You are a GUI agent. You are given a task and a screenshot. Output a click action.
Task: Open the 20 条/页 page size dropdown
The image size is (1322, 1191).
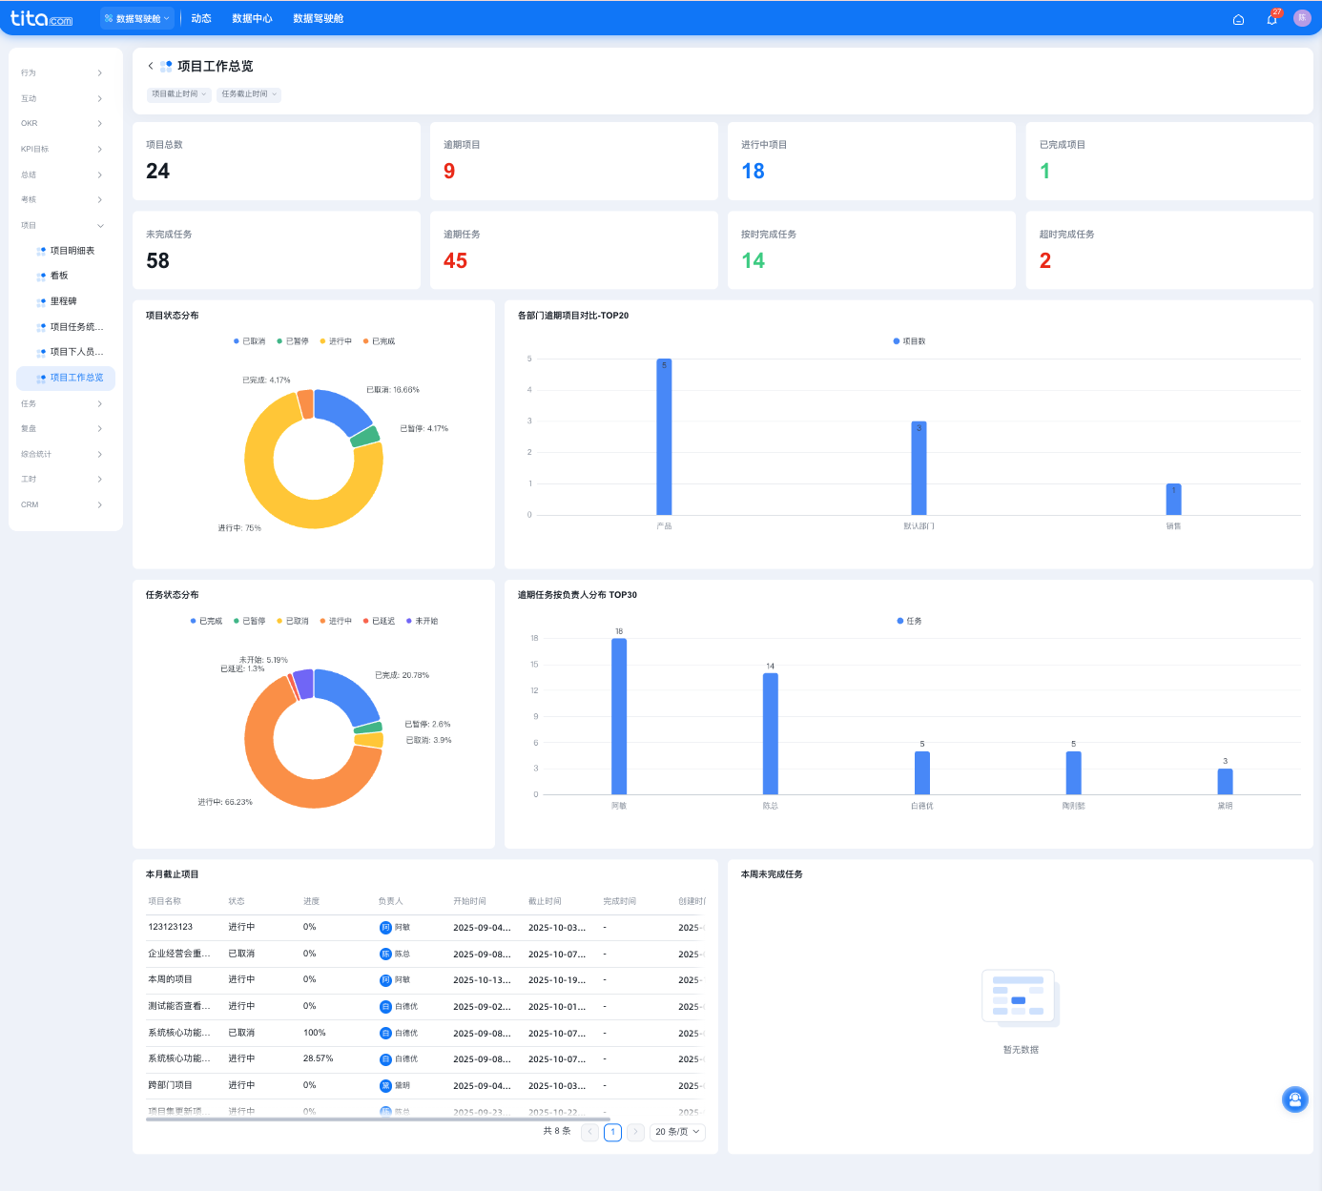pos(678,1132)
